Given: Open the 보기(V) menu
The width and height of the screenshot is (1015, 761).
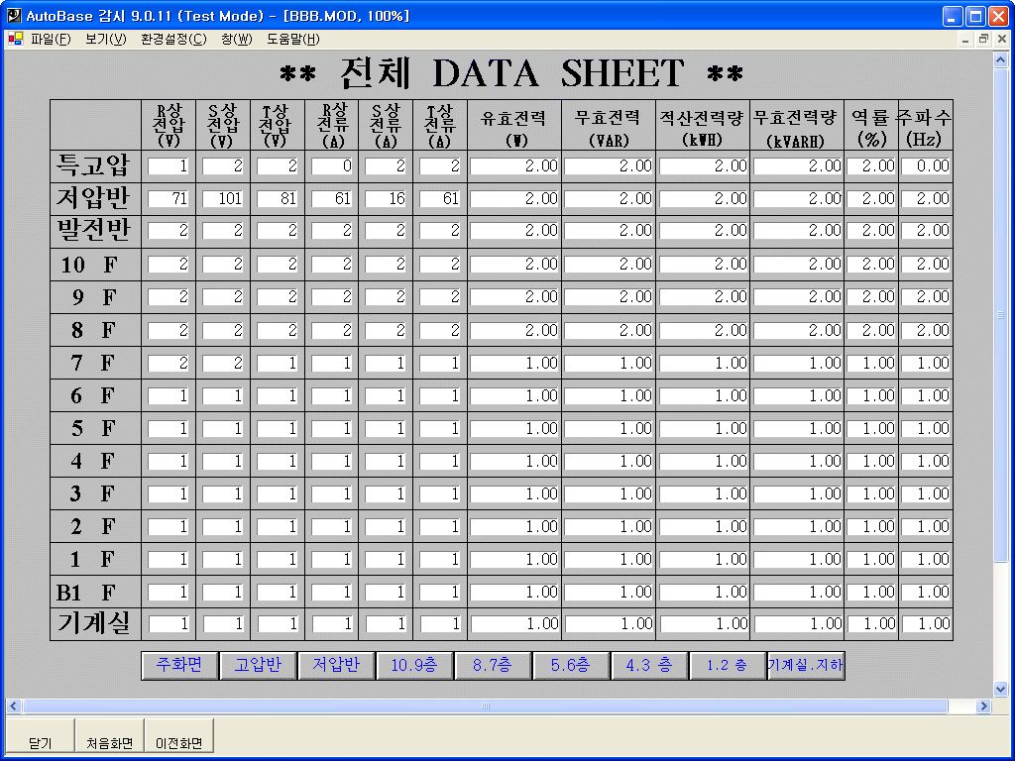Looking at the screenshot, I should [x=106, y=40].
